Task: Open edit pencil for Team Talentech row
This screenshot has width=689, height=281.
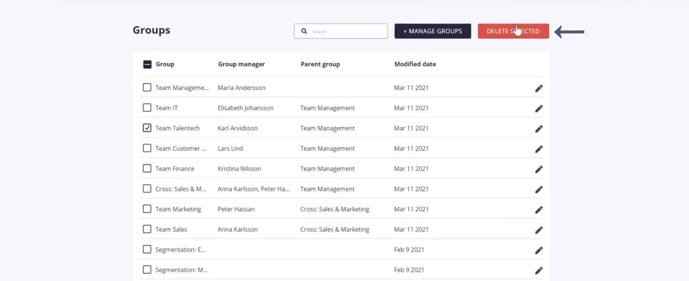Action: tap(539, 129)
